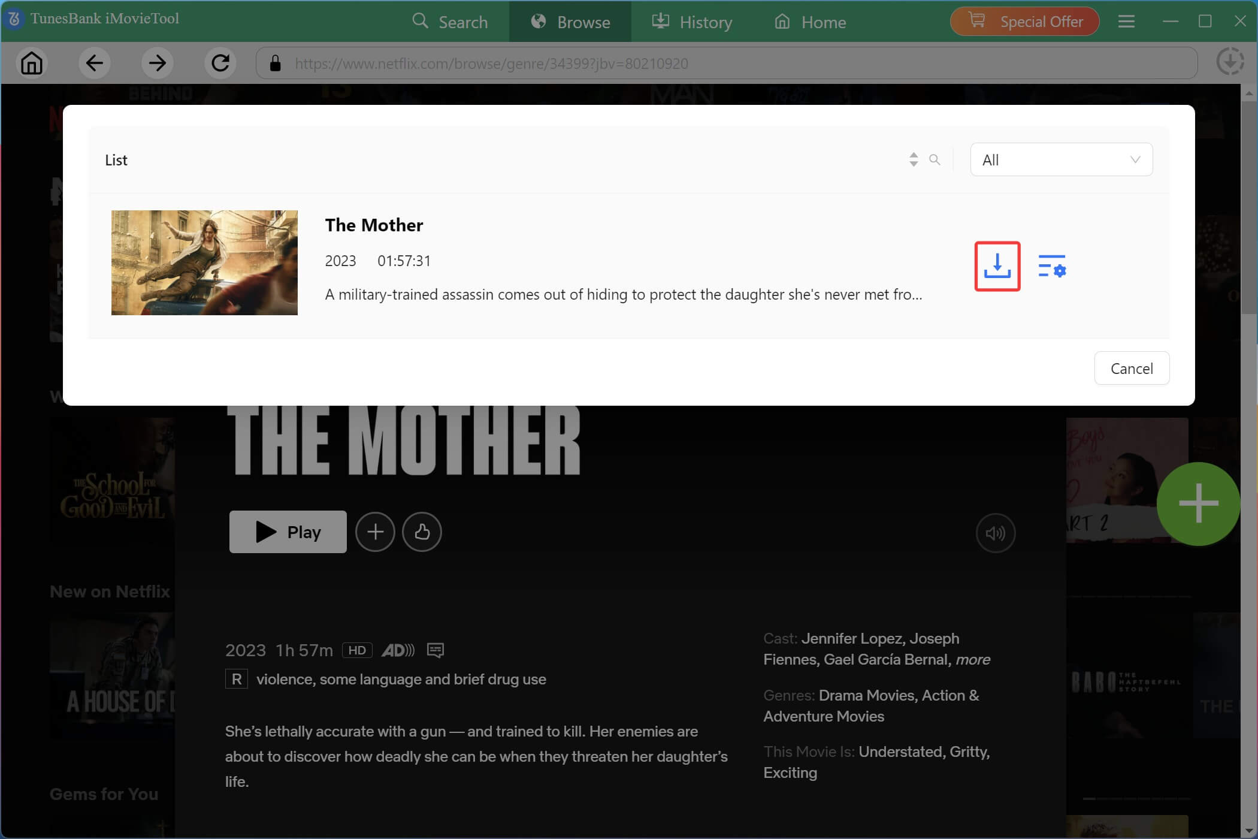Click the browser home icon next to back arrow
This screenshot has height=839, width=1258.
tap(32, 63)
